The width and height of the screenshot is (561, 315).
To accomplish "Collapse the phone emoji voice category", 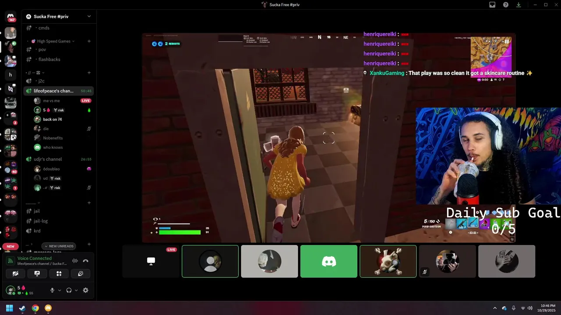I will pos(35,73).
